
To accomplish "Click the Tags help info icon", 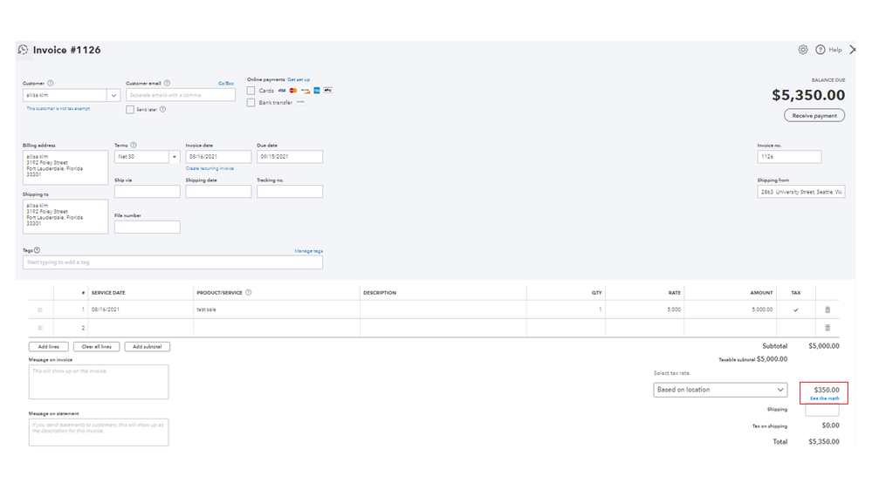I will [x=38, y=250].
